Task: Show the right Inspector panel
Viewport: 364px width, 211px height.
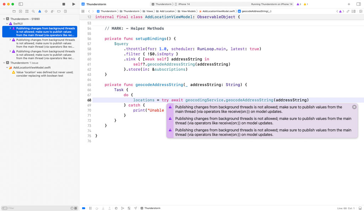Action: coord(358,4)
